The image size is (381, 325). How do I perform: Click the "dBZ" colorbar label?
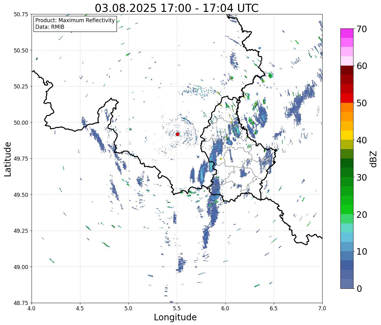(373, 159)
